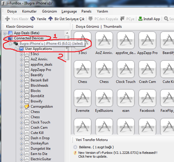The width and height of the screenshot is (174, 162).
Task: Select appsfire_deals in the folder tree
Action: (41, 65)
